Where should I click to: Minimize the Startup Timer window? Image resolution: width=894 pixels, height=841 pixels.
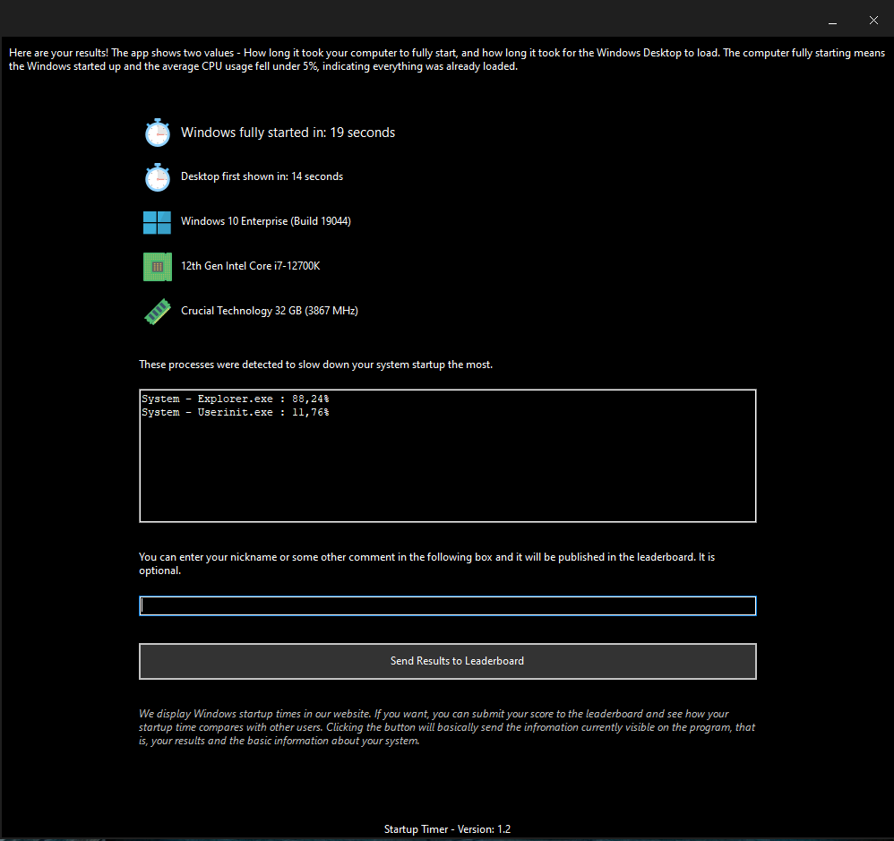(832, 21)
